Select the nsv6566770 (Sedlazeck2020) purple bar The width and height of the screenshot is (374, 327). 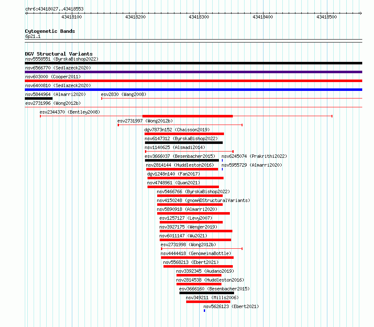click(x=193, y=72)
